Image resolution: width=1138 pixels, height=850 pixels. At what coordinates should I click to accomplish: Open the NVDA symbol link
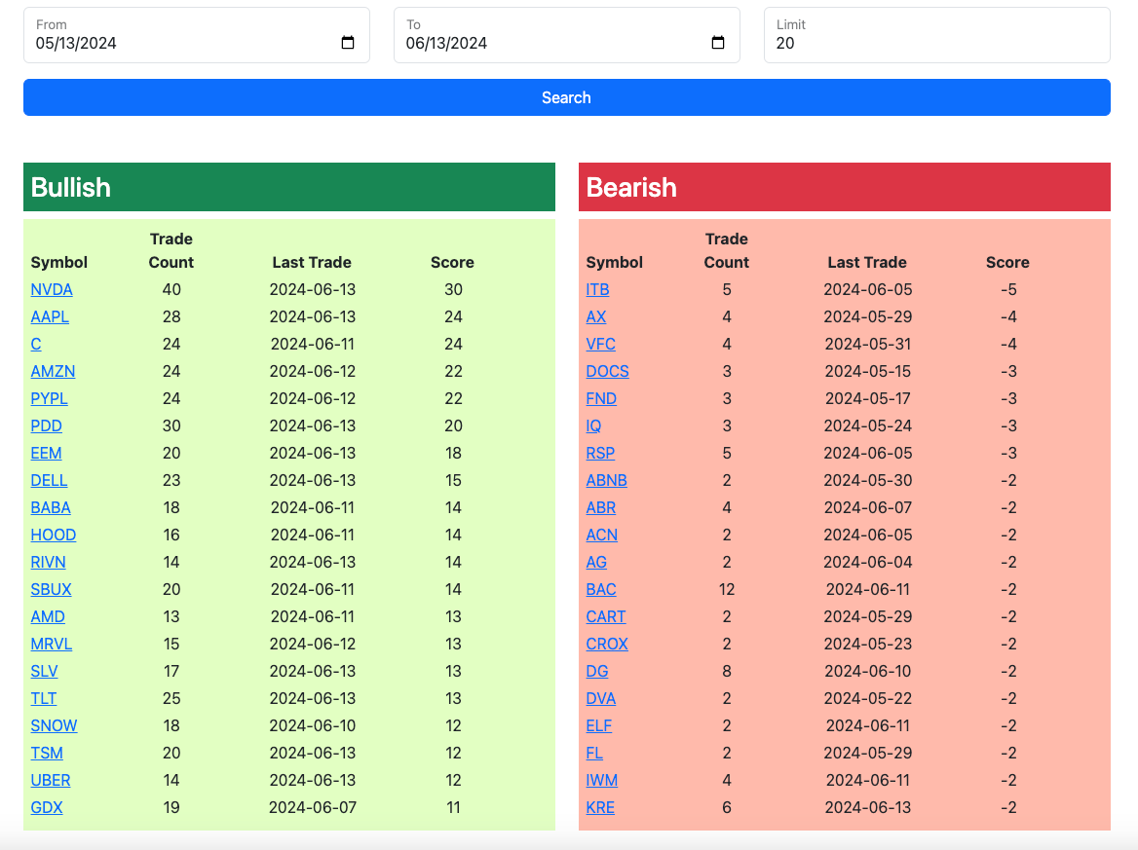pyautogui.click(x=52, y=289)
